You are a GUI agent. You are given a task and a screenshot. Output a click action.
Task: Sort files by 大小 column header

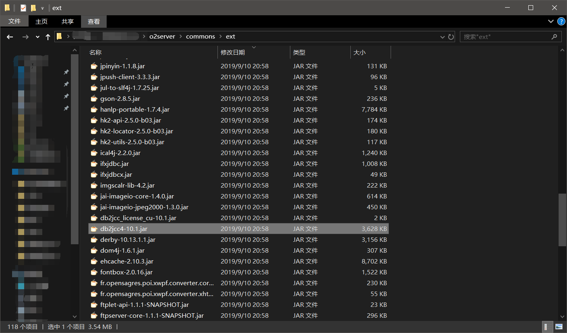[359, 52]
